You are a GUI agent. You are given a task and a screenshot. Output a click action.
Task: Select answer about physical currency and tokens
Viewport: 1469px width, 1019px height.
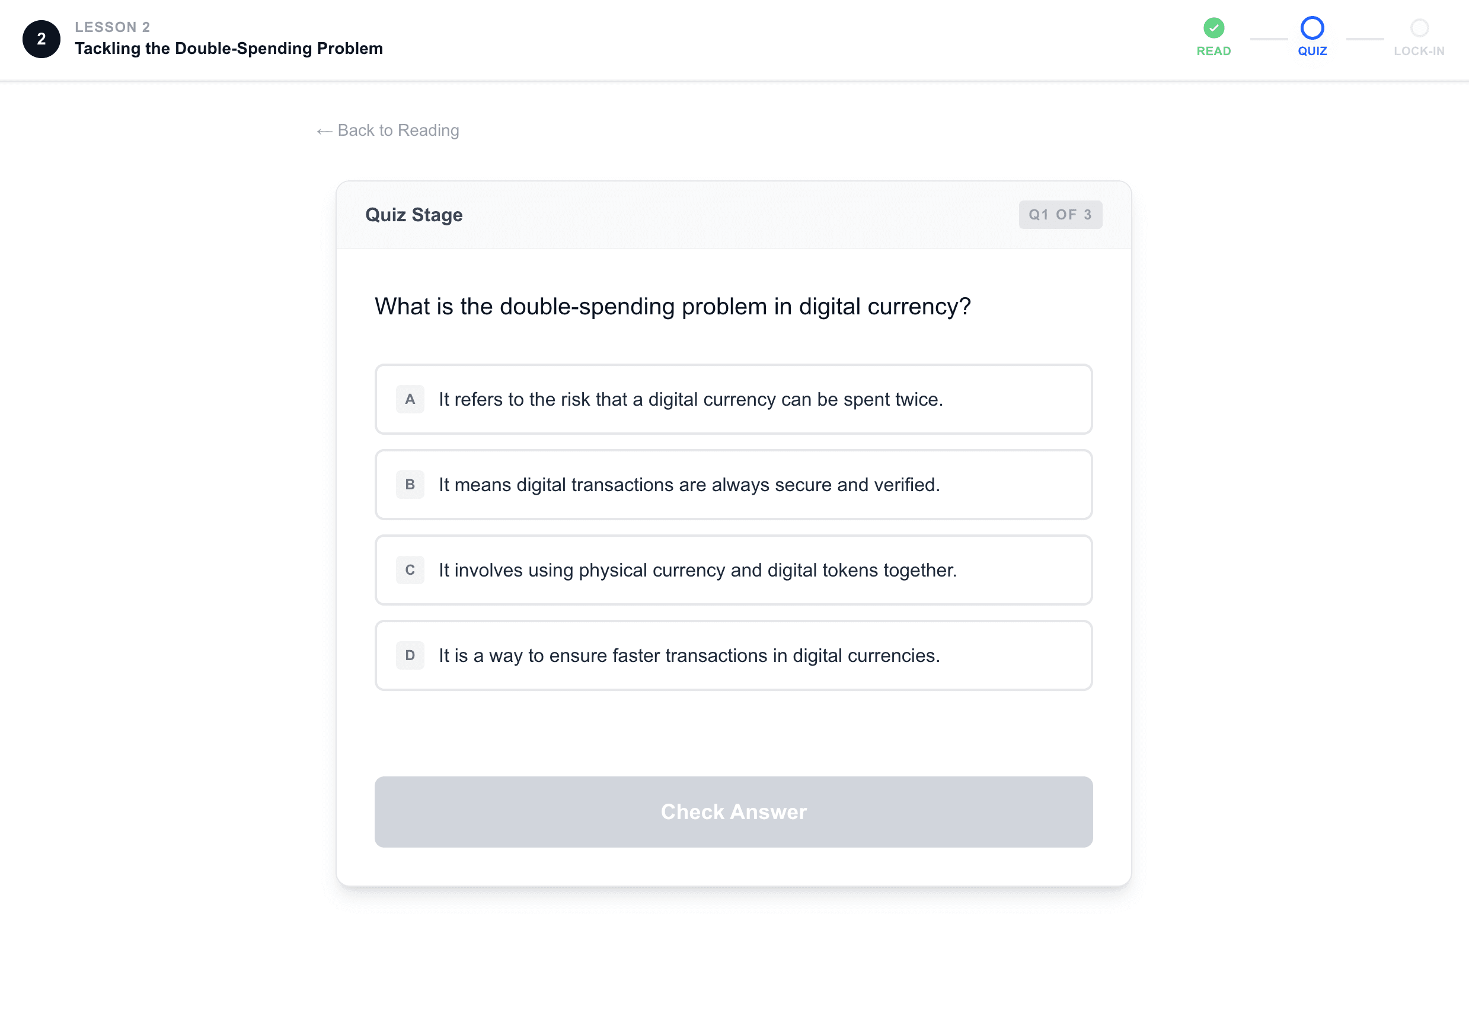click(x=697, y=570)
